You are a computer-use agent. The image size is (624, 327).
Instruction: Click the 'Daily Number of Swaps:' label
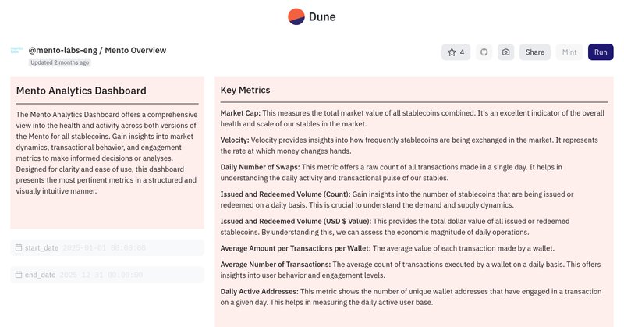261,167
